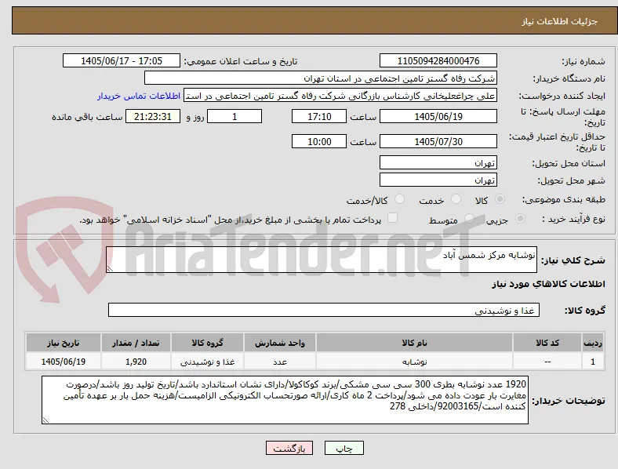Click the توضیحات خریدار text area

point(285,400)
